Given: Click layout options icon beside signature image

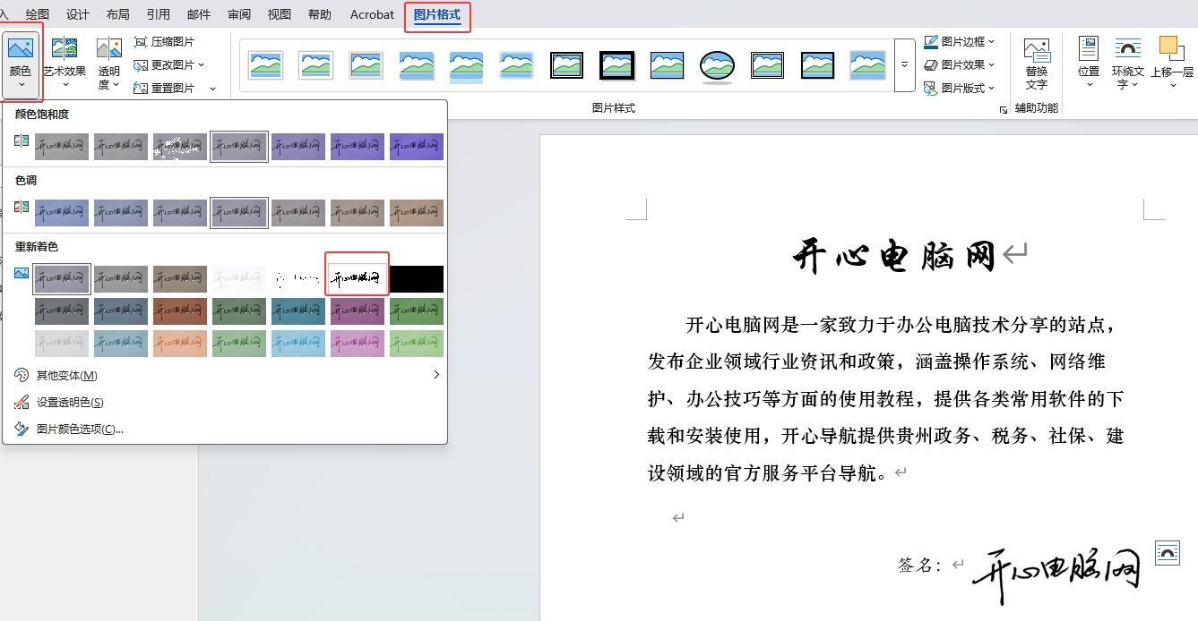Looking at the screenshot, I should pyautogui.click(x=1167, y=553).
